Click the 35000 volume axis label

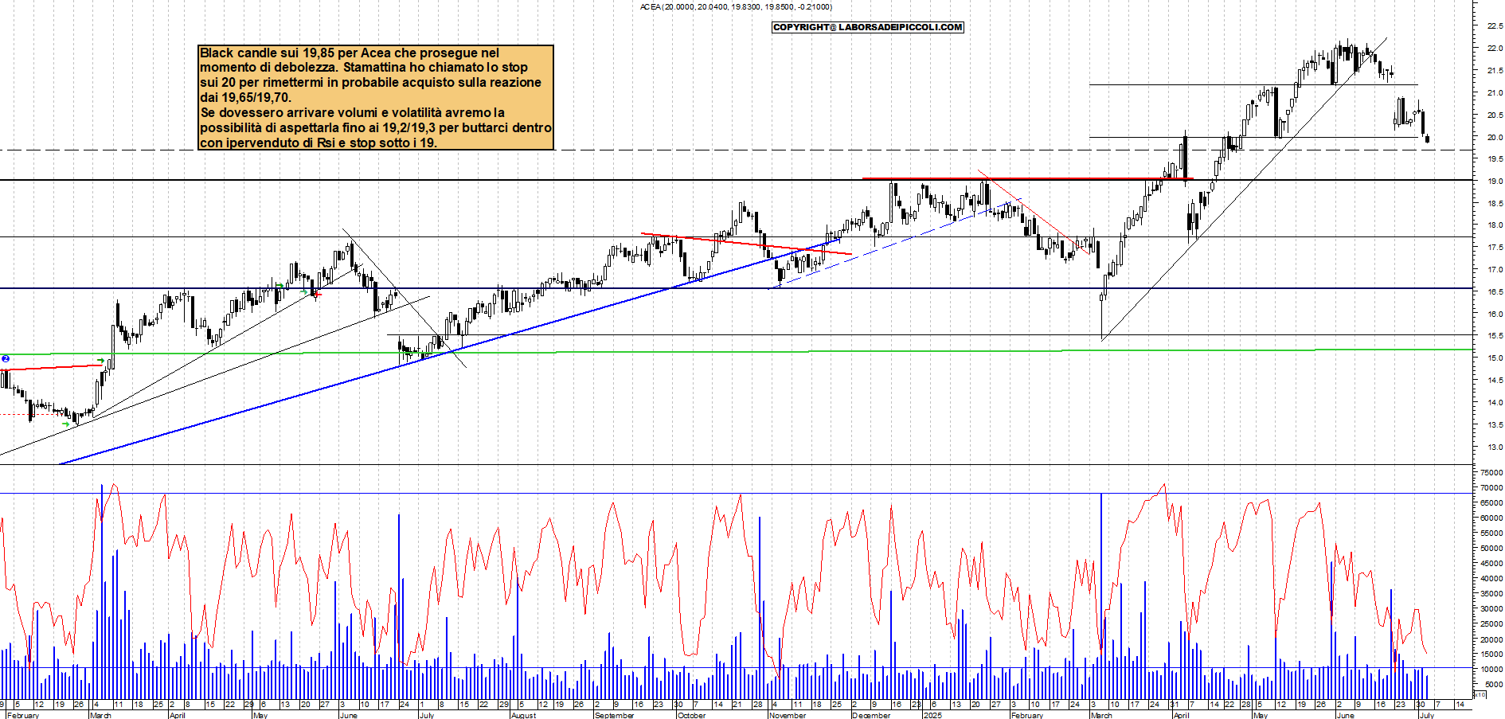[x=1491, y=593]
